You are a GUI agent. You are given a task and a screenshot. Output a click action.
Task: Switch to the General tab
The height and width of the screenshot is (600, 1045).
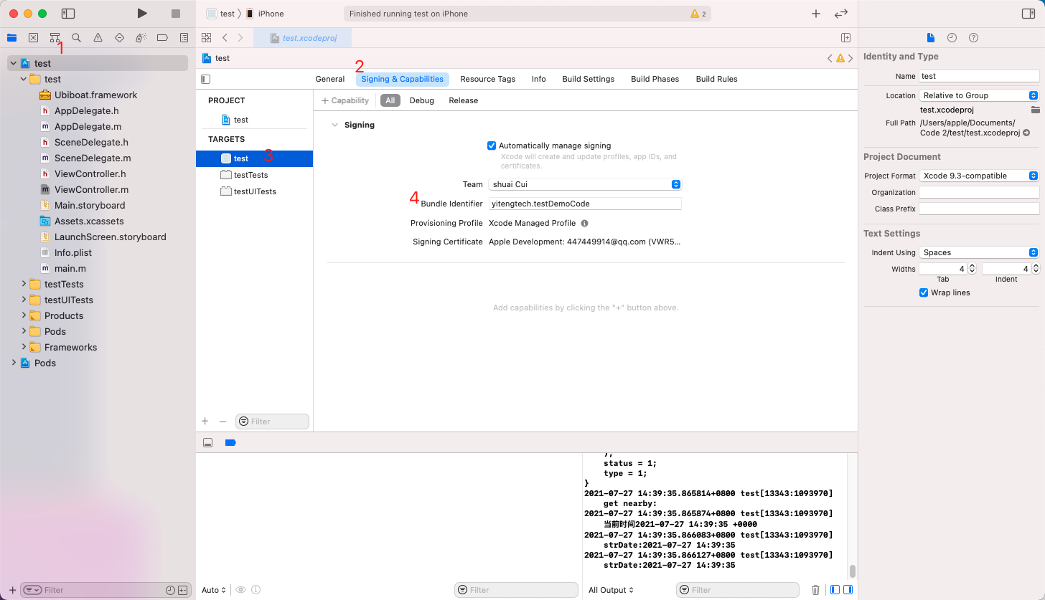point(330,79)
